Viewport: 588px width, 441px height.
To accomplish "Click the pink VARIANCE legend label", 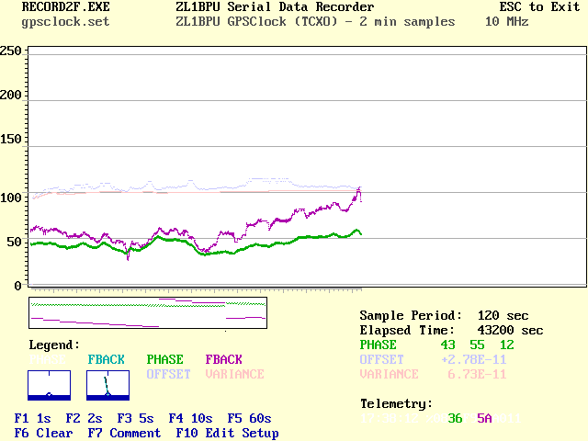I will click(x=235, y=374).
